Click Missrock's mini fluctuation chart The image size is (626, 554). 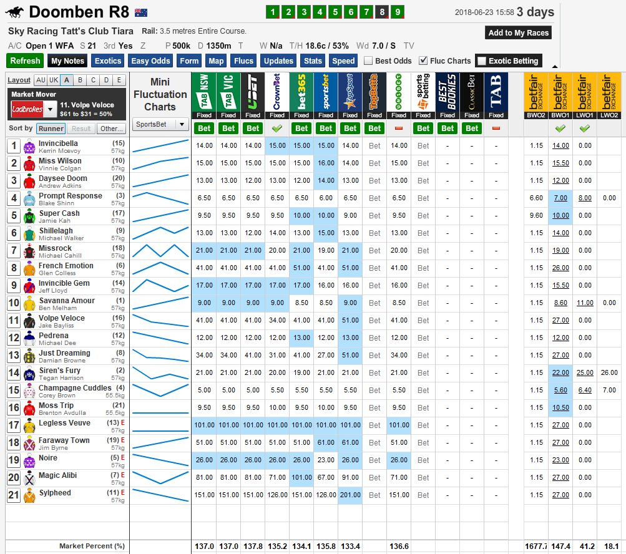[160, 251]
